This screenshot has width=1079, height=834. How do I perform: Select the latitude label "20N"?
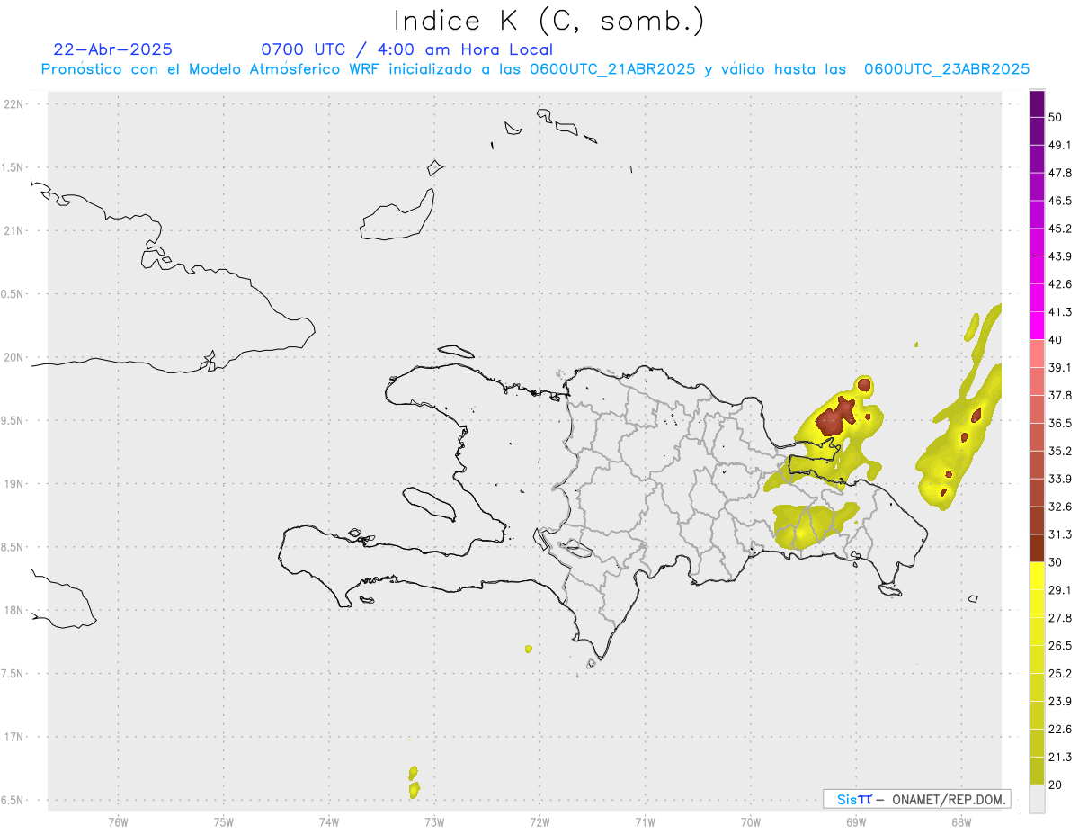point(14,357)
